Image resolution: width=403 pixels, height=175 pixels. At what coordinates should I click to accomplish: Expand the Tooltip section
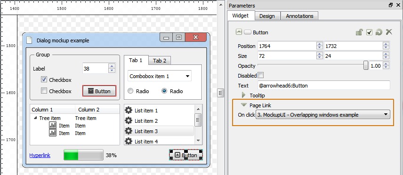coord(244,95)
